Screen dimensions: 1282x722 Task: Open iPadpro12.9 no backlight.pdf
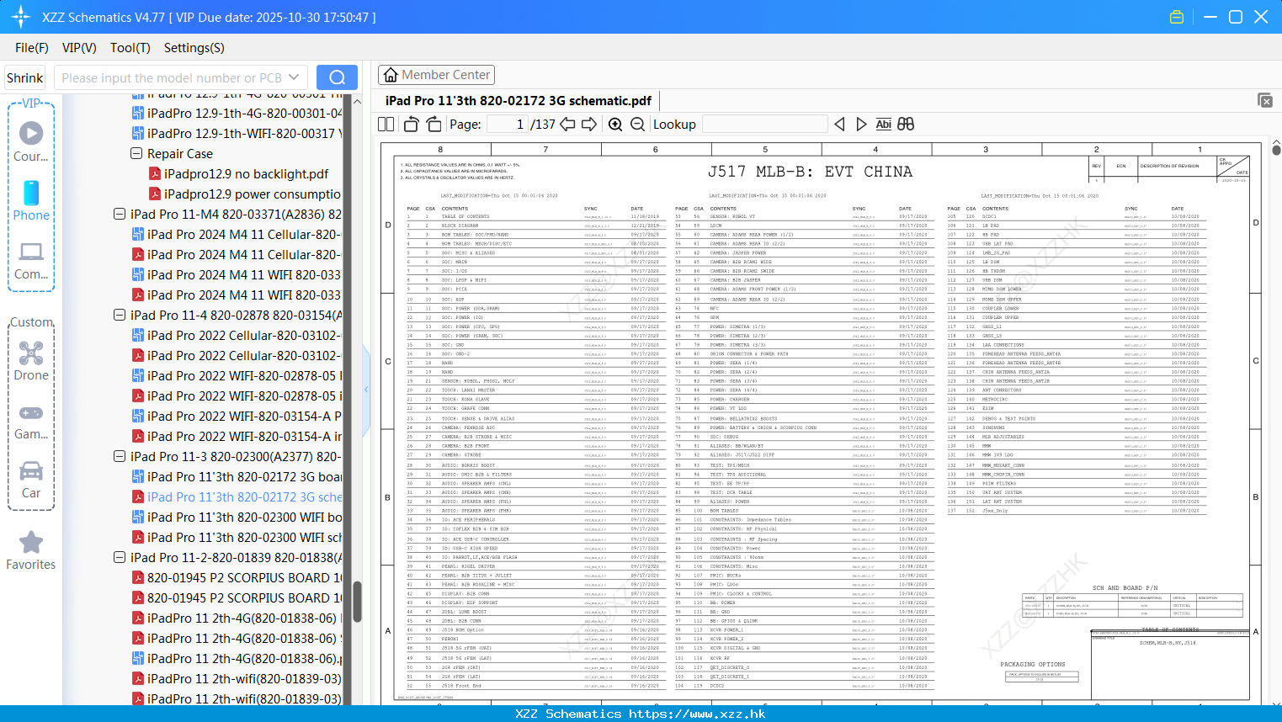pos(238,174)
